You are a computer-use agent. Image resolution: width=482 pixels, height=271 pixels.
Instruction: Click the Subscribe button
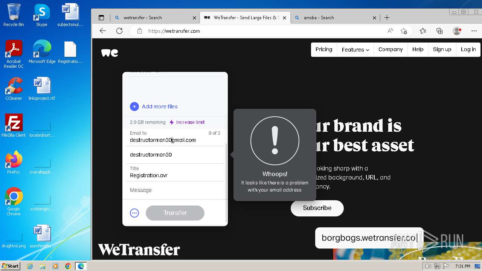pos(317,208)
